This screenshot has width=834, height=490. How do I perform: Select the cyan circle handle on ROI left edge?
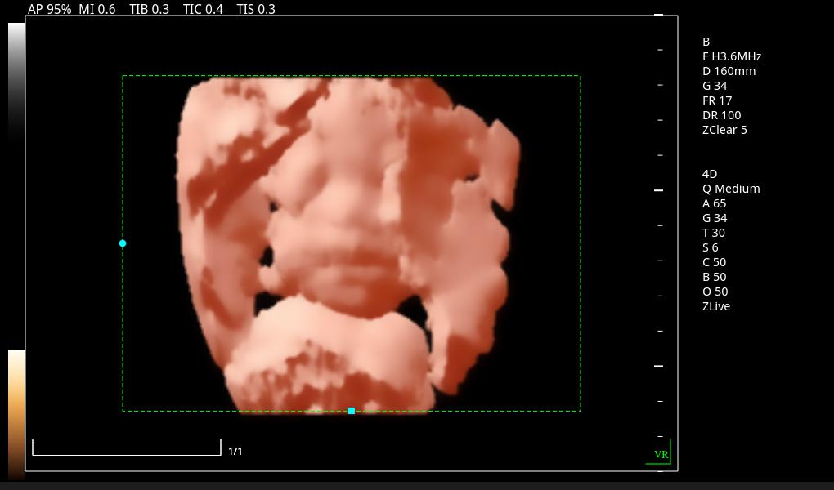tap(123, 243)
